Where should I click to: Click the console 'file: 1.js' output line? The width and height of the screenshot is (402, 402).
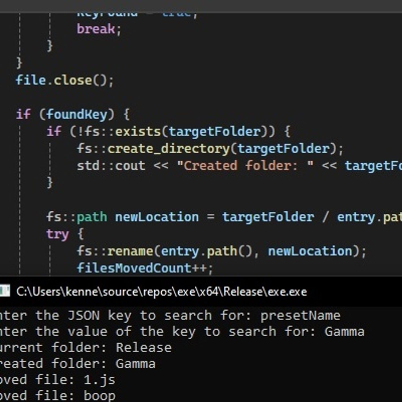(x=58, y=380)
